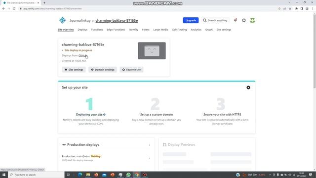Open File Explorer from taskbar
Screen dimensions: 316x178
(88, 175)
